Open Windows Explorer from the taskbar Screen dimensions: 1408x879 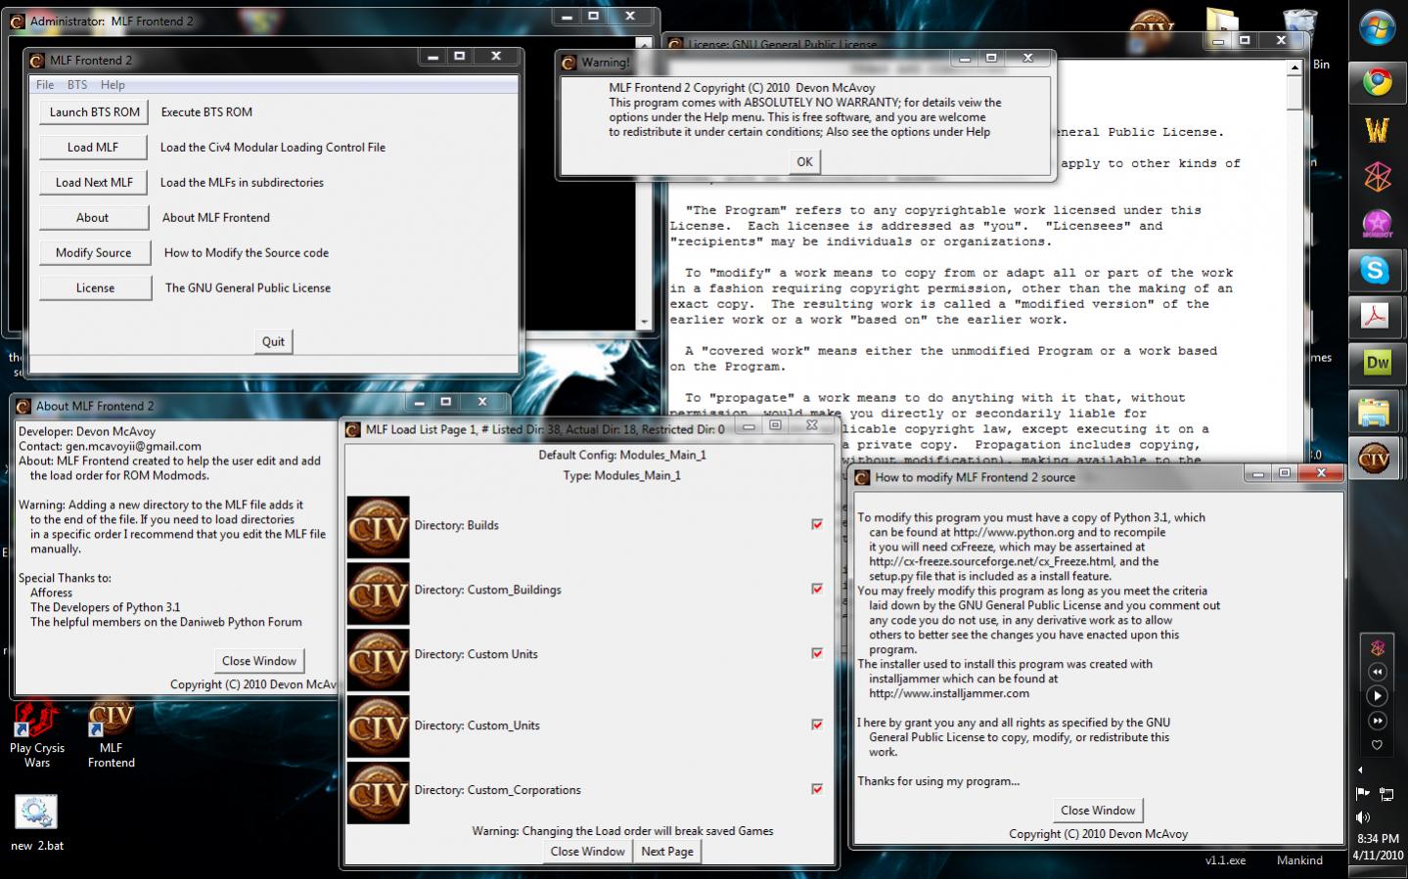[1378, 411]
